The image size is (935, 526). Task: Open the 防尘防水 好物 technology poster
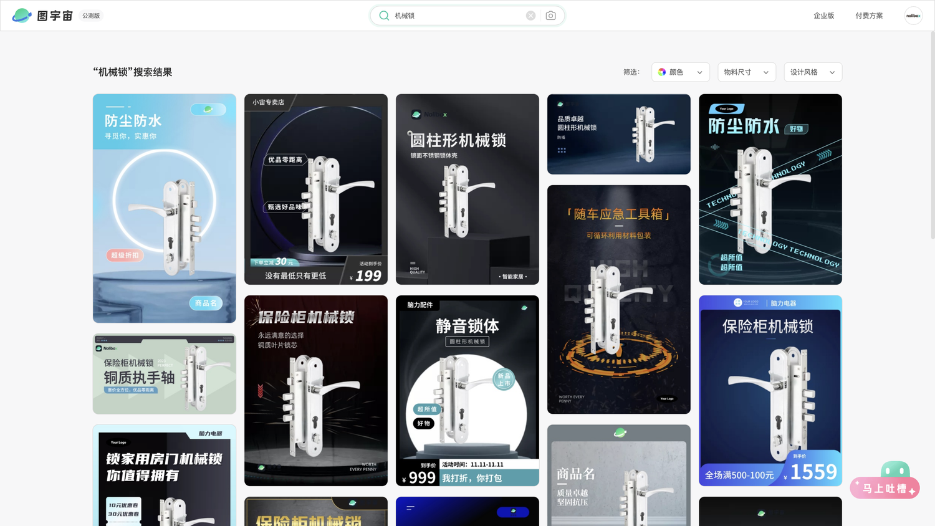click(x=770, y=189)
